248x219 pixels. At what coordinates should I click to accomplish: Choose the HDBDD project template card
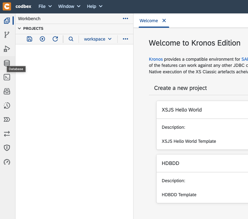[x=202, y=179]
